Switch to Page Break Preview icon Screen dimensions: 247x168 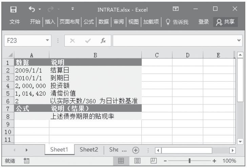coord(153,161)
